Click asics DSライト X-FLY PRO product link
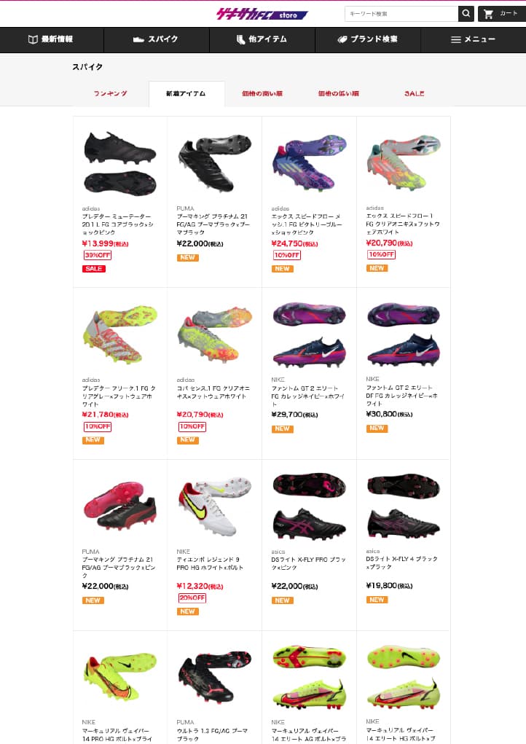This screenshot has height=744, width=526. point(308,563)
